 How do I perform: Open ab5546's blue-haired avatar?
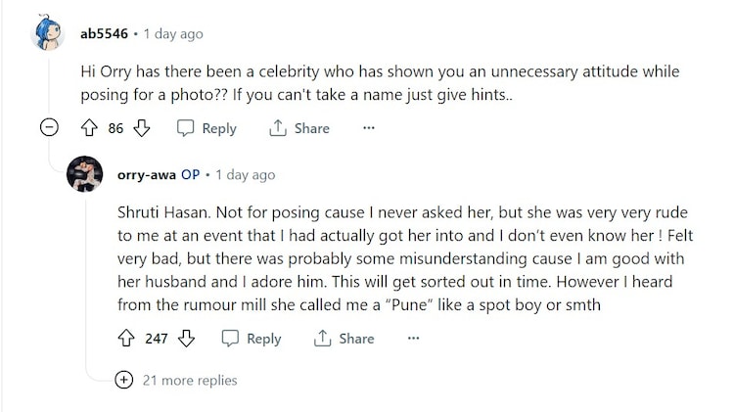51,34
